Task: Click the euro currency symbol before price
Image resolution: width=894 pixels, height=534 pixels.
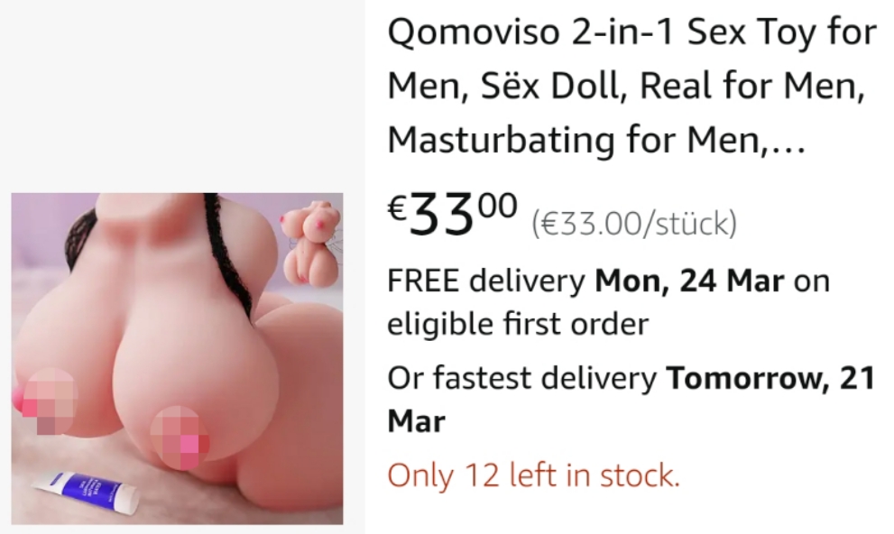Action: pyautogui.click(x=397, y=208)
